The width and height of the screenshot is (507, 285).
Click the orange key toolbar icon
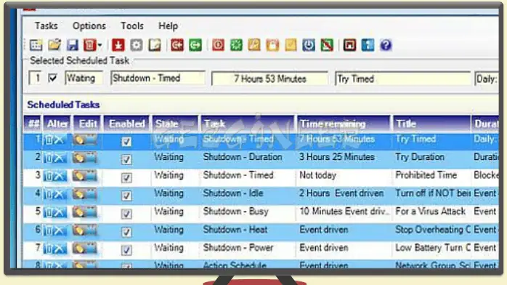(x=254, y=45)
